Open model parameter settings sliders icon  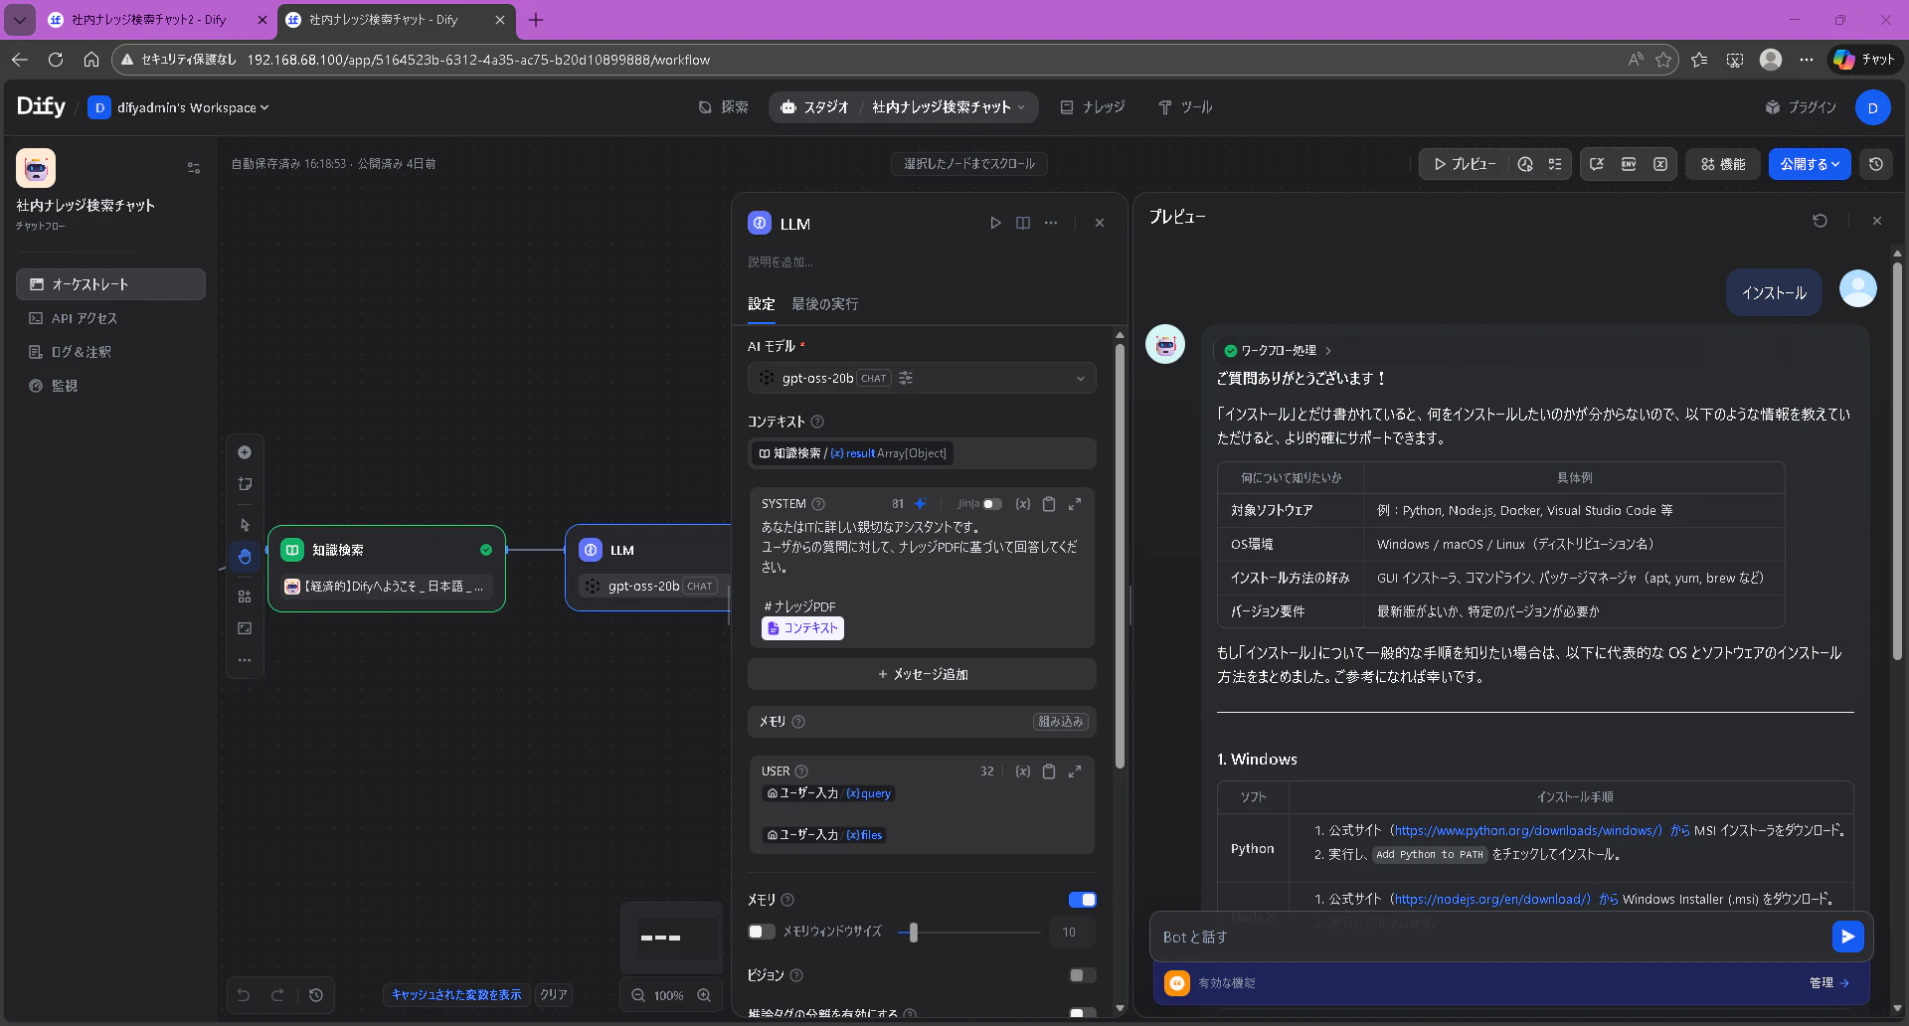pyautogui.click(x=906, y=378)
